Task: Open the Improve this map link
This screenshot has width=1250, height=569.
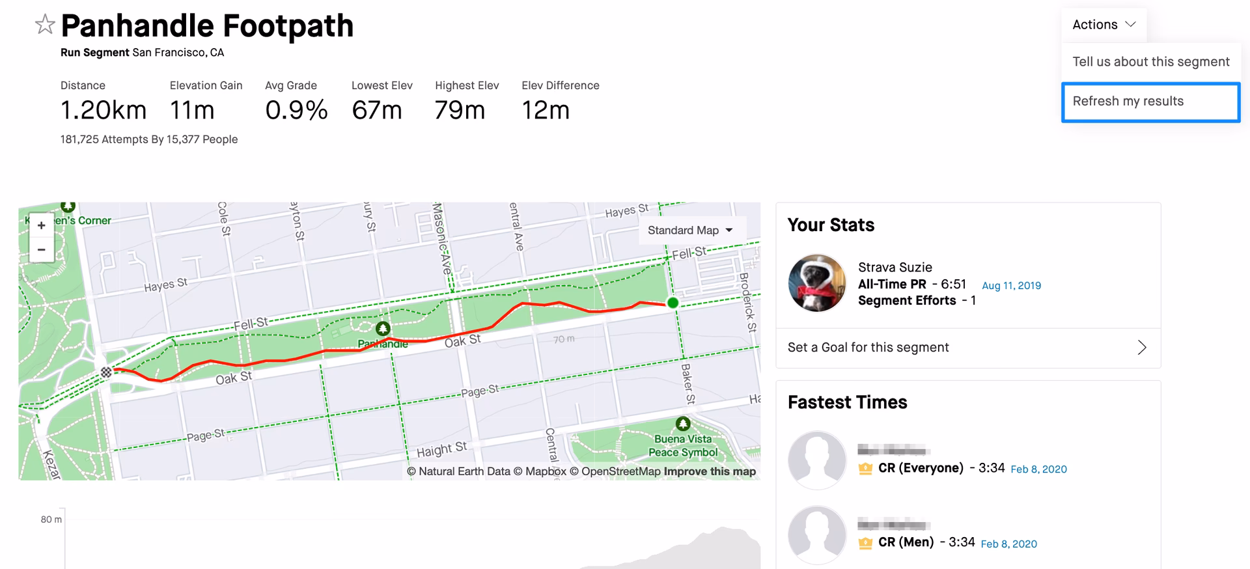Action: [x=709, y=471]
